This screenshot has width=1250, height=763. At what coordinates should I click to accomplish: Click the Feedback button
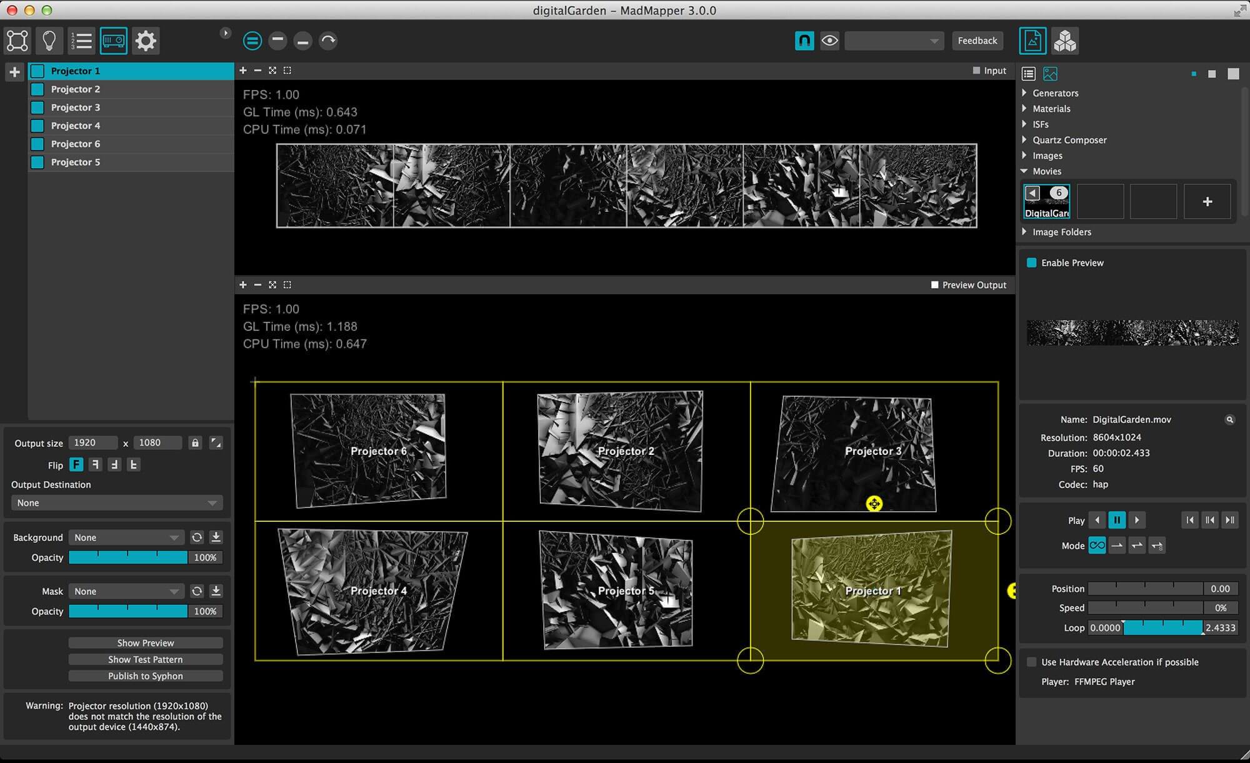click(977, 41)
